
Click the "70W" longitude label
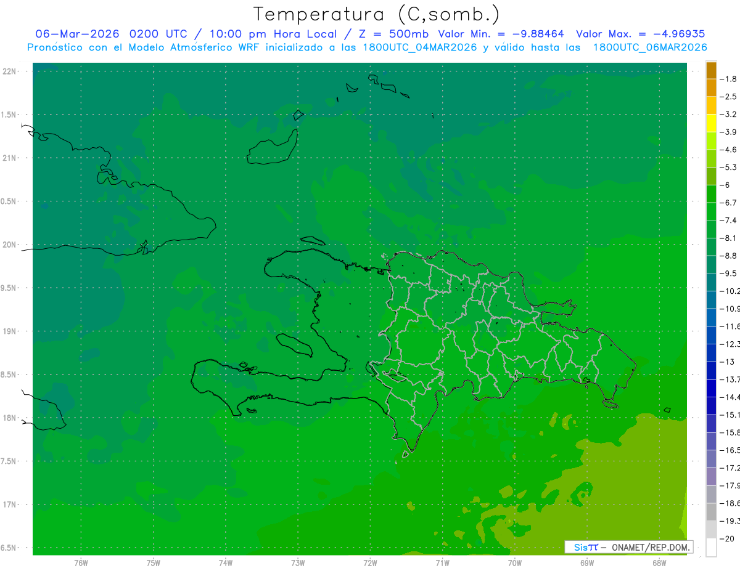[x=515, y=562]
